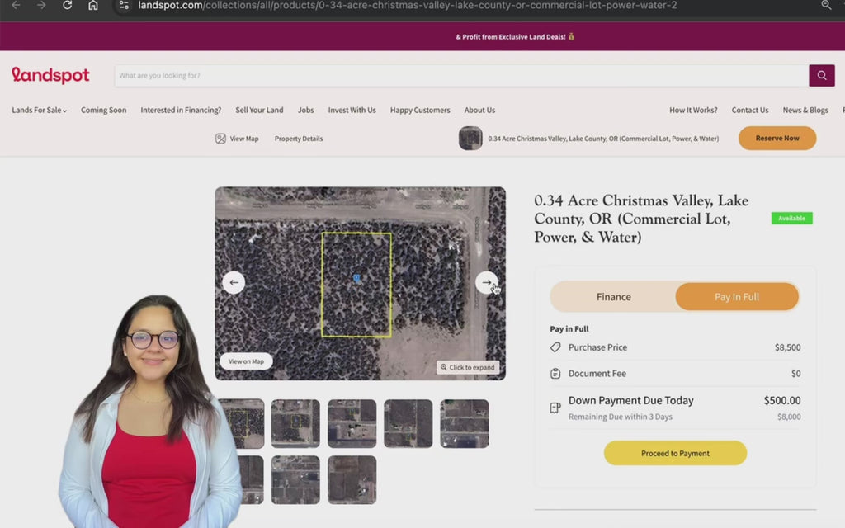Image resolution: width=845 pixels, height=528 pixels.
Task: Go to previous property photo arrow
Action: tap(234, 282)
